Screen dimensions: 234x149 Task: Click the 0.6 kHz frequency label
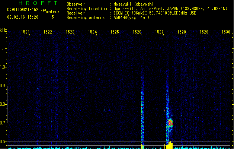tap(3, 142)
